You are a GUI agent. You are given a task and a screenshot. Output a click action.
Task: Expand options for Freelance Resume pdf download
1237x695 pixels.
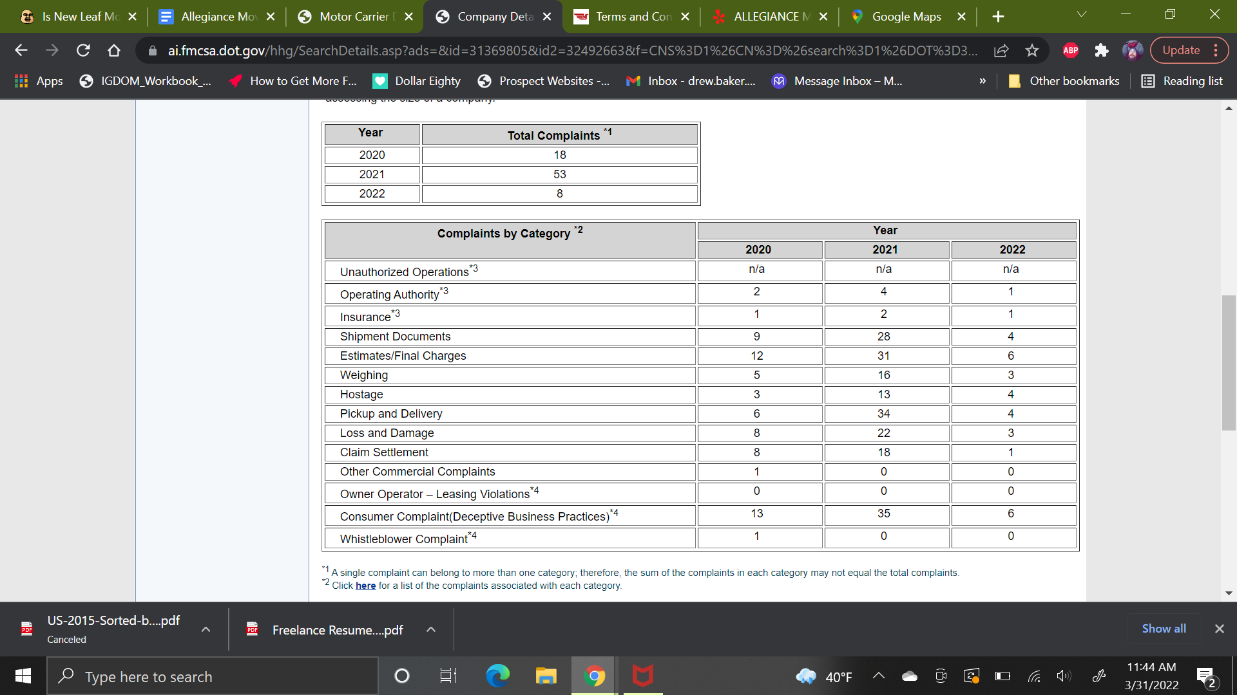point(431,629)
